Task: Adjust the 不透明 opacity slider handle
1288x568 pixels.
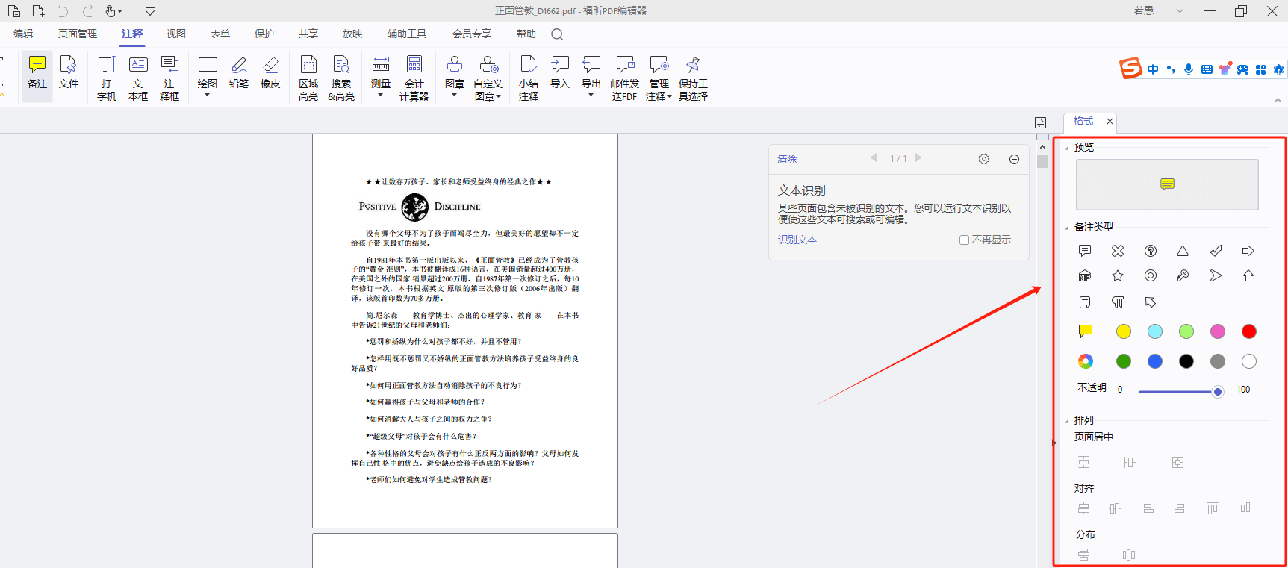Action: pyautogui.click(x=1218, y=392)
